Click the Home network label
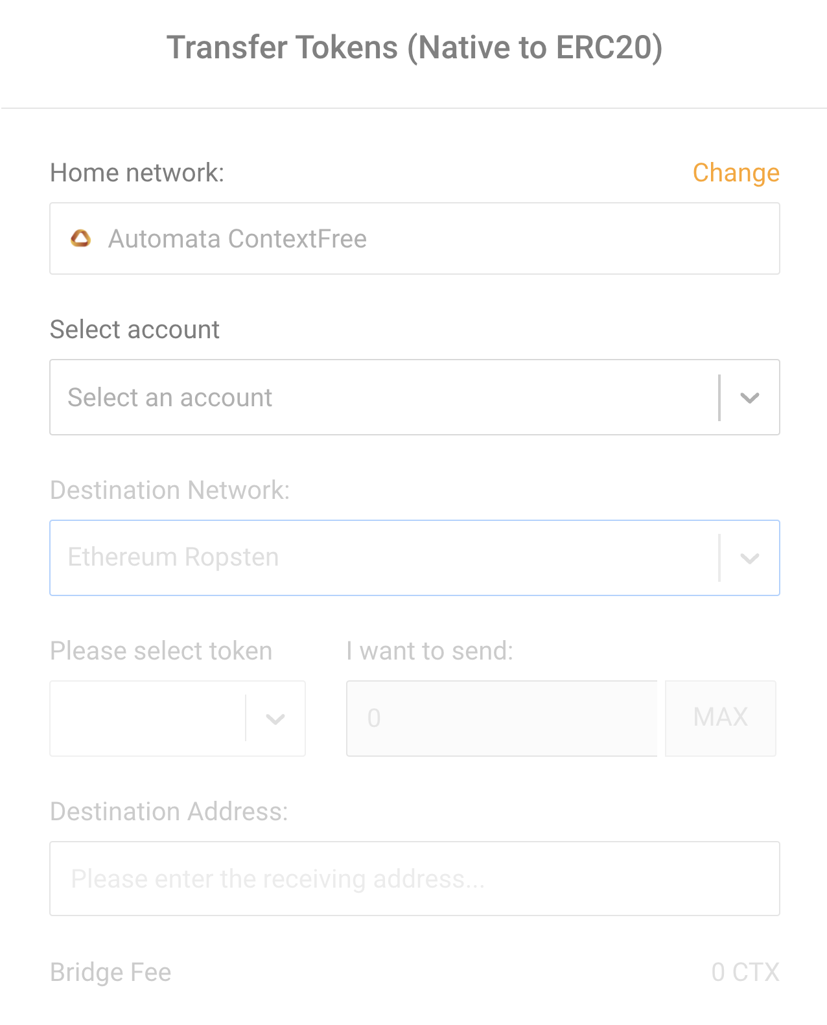The height and width of the screenshot is (1025, 827). pos(137,173)
